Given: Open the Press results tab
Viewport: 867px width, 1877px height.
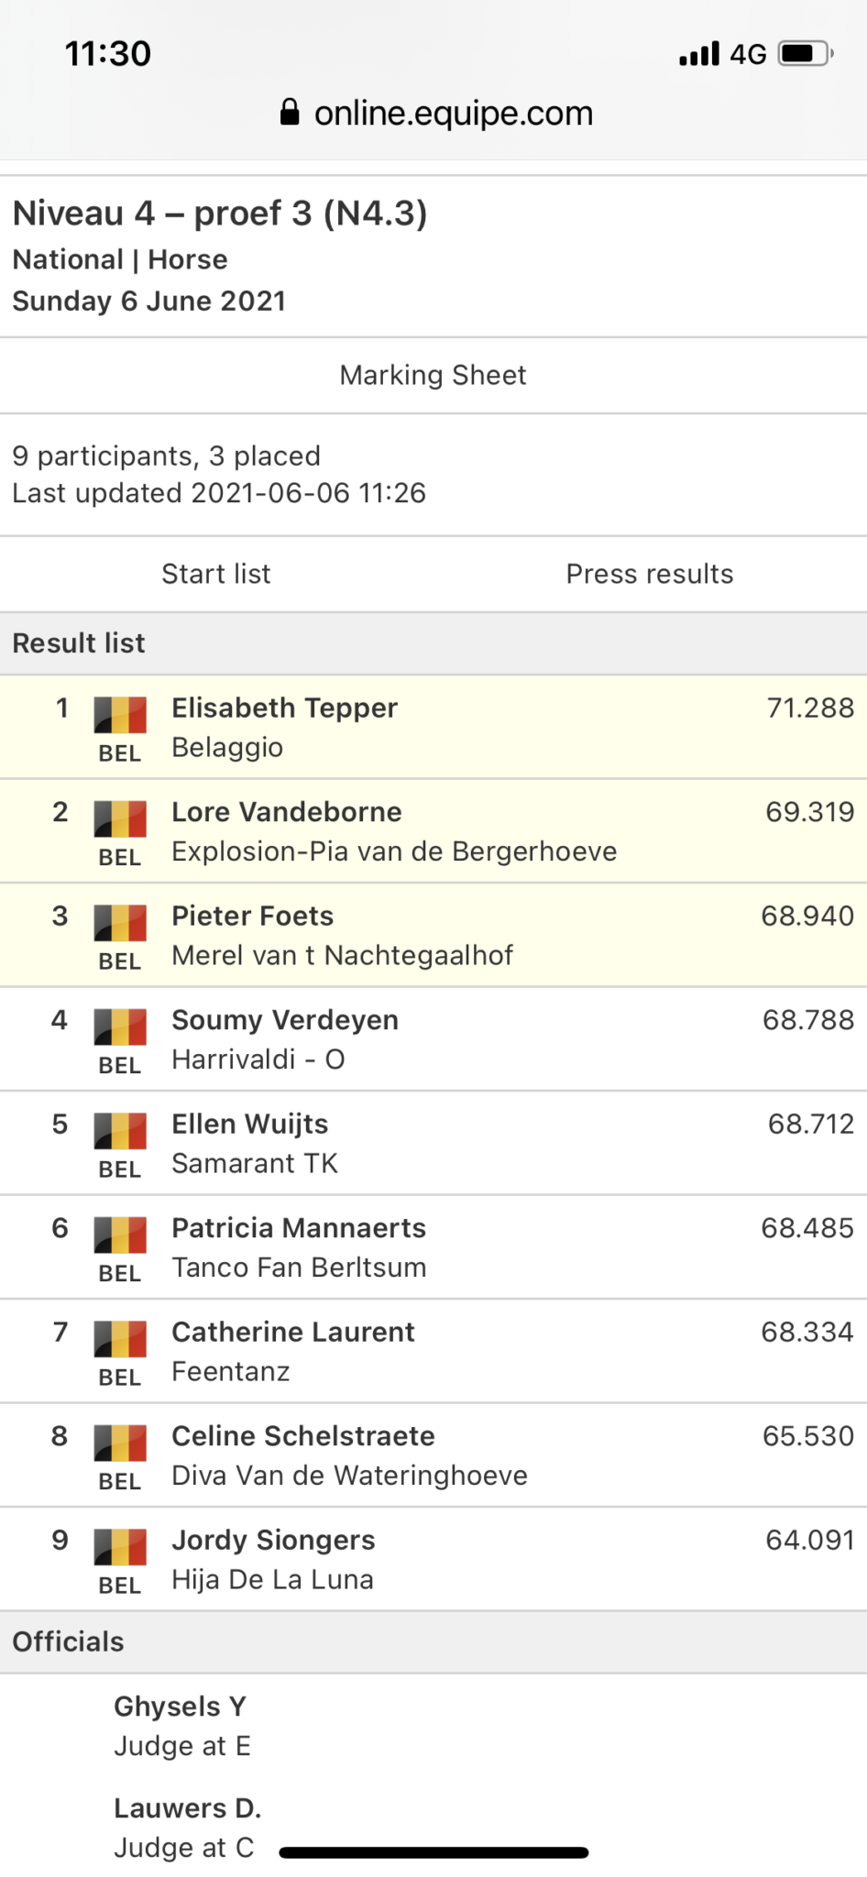Looking at the screenshot, I should tap(649, 574).
